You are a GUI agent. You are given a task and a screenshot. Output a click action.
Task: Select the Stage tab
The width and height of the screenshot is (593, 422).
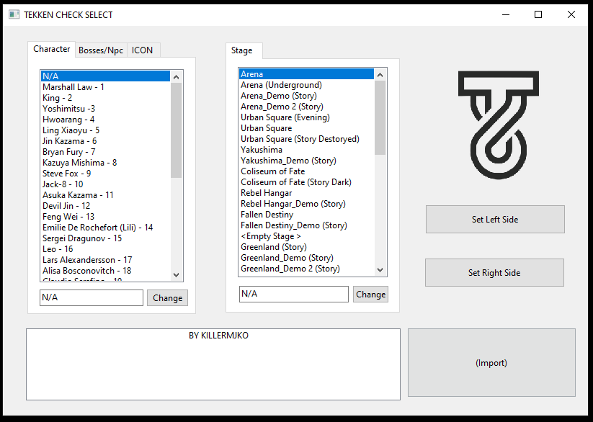tap(244, 50)
